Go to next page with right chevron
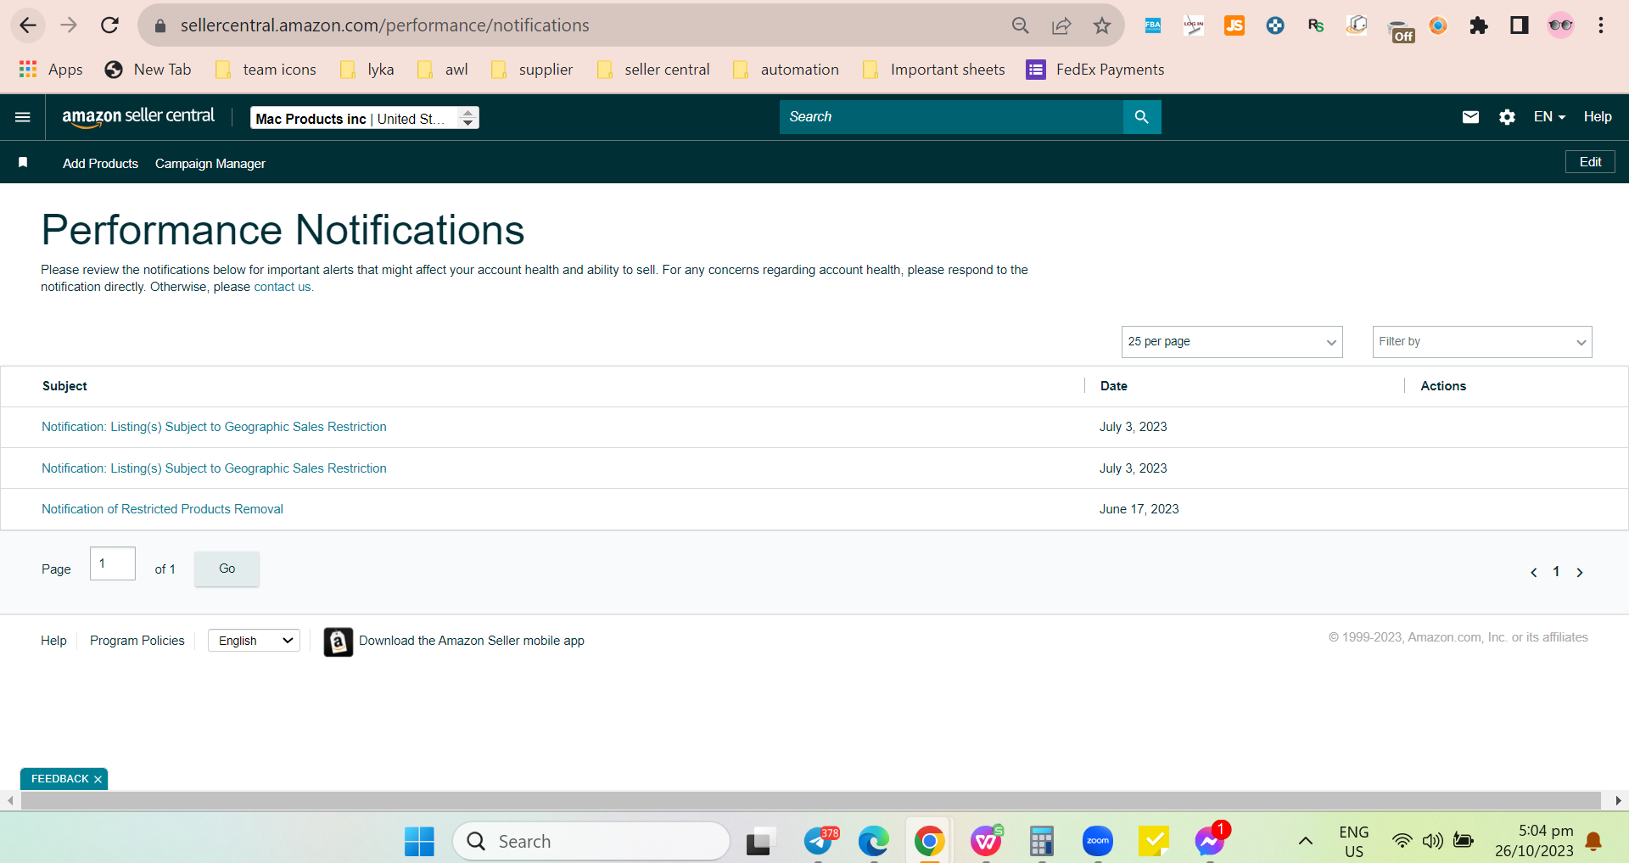 tap(1580, 573)
